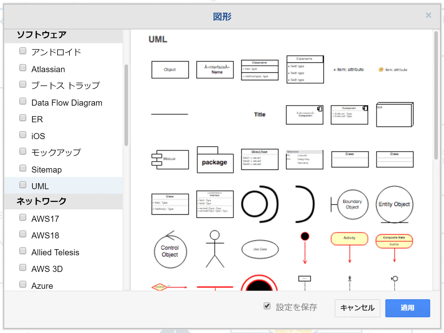Image resolution: width=444 pixels, height=333 pixels.
Task: Tick the Atlassian checkbox
Action: (x=23, y=68)
